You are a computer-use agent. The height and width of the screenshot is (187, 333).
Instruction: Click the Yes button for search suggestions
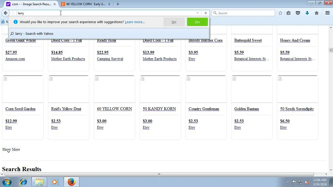(x=197, y=22)
